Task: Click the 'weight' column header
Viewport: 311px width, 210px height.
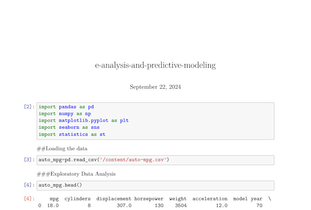Action: [x=178, y=199]
